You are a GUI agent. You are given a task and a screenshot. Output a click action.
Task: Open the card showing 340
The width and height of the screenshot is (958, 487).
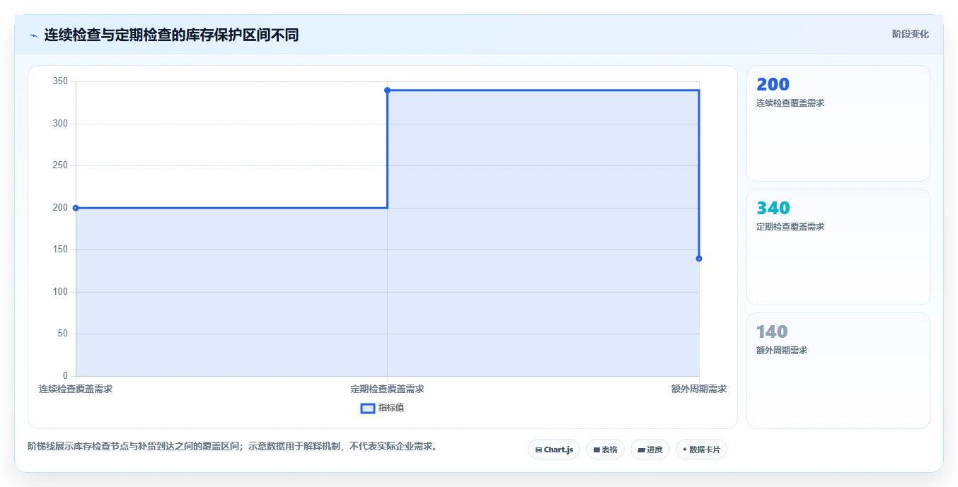(x=838, y=247)
